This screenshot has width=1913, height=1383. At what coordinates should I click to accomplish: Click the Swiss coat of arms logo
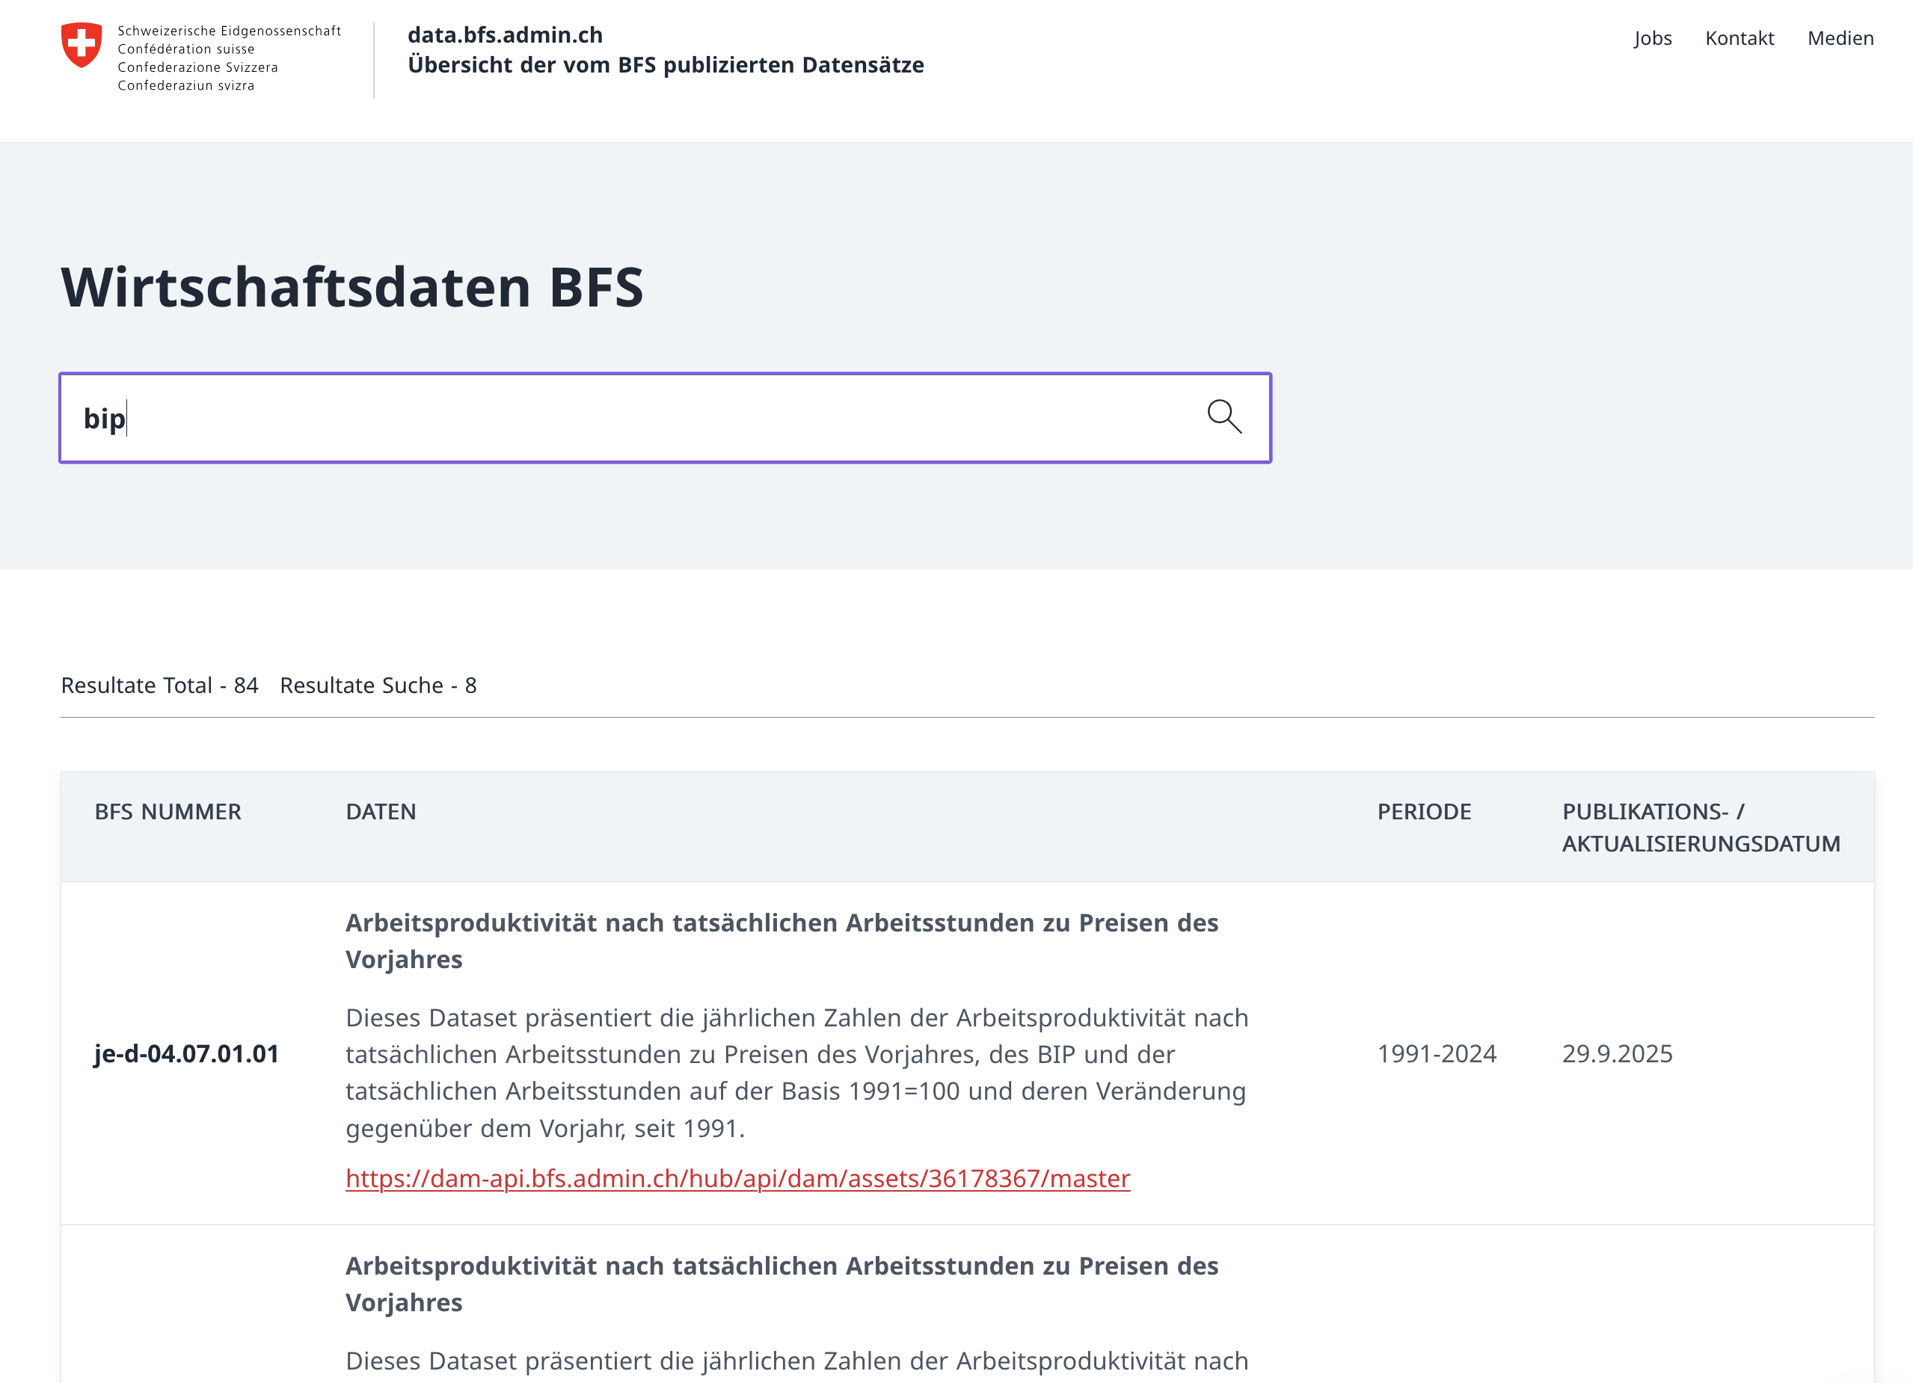[x=82, y=45]
